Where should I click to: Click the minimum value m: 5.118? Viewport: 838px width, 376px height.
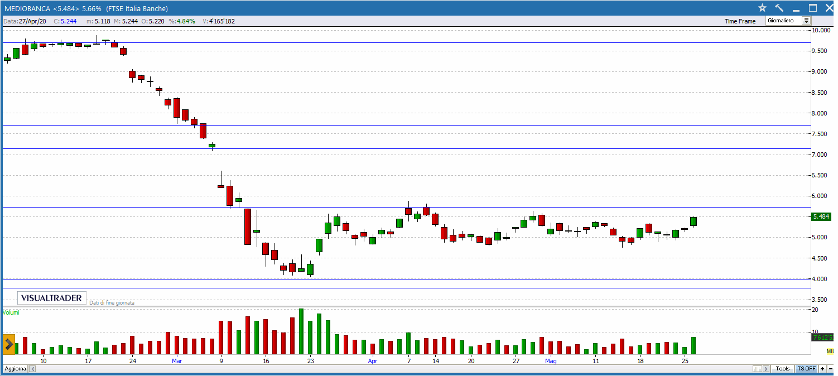click(x=99, y=21)
